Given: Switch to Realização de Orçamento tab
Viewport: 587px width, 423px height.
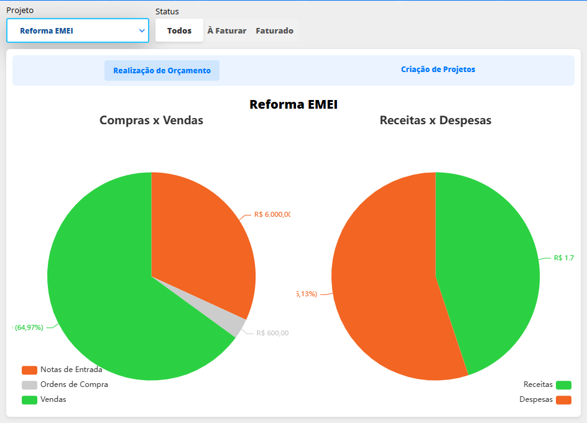Looking at the screenshot, I should click(x=162, y=71).
